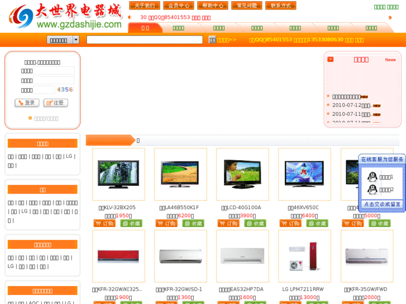This screenshot has height=304, width=406.
Task: Open the search category dropdown
Action: click(x=63, y=40)
